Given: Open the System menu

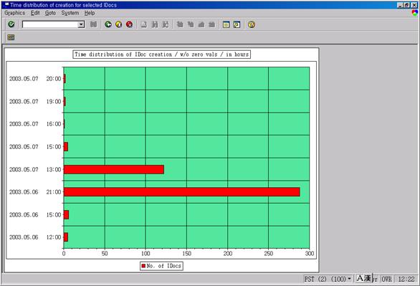Looking at the screenshot, I should [70, 13].
